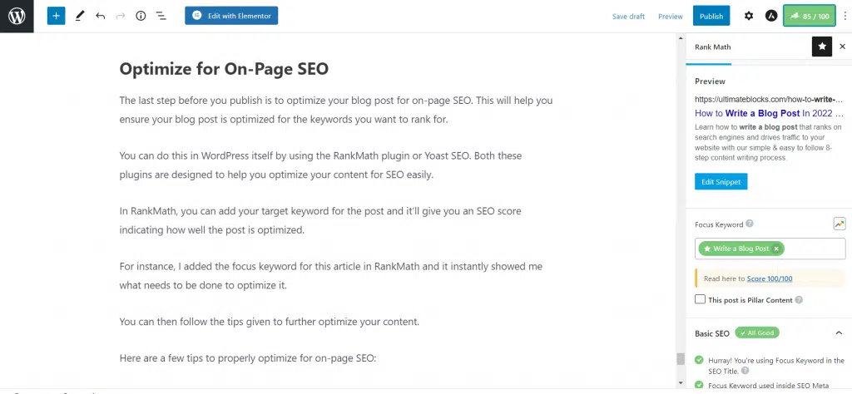Toggle the Rank Math star pin icon
The height and width of the screenshot is (394, 852).
click(x=822, y=47)
